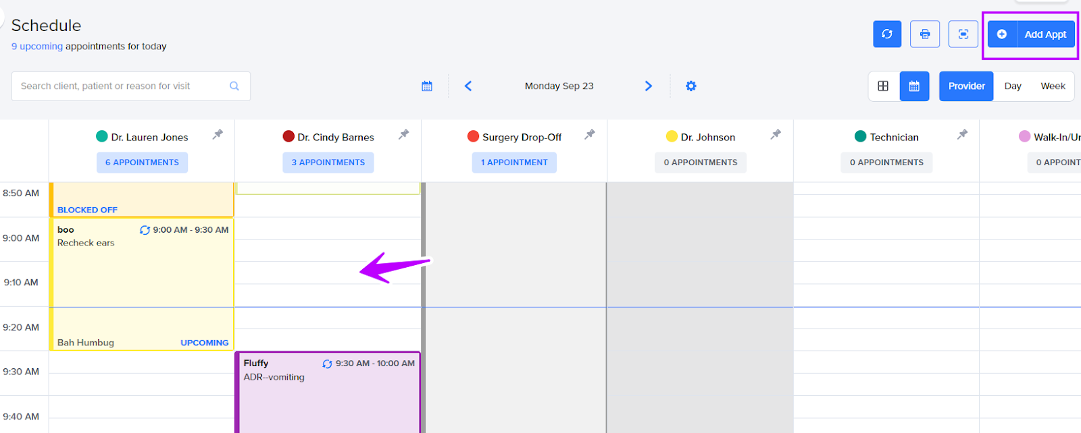Click Dr. Johnson provider name
This screenshot has height=433, width=1081.
[708, 137]
